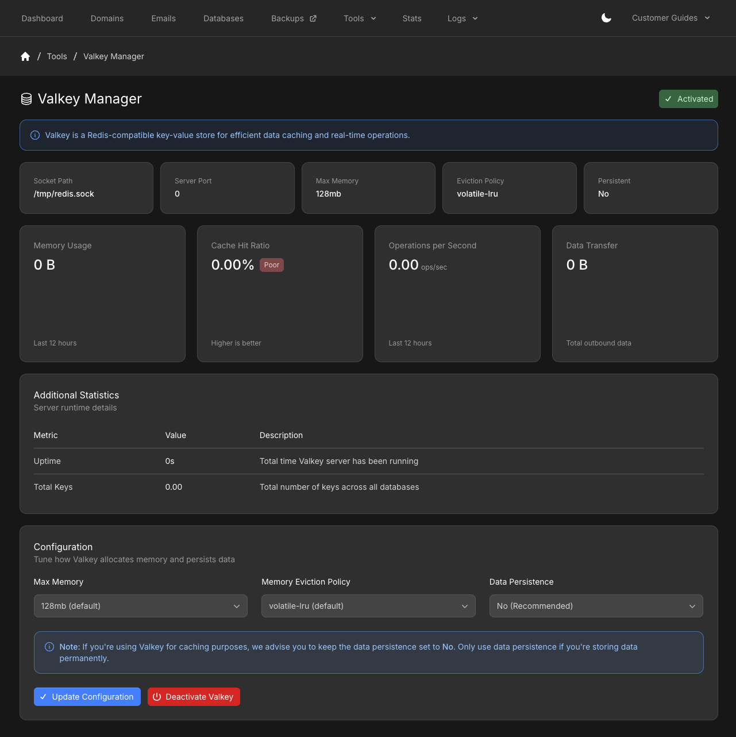Click the external link icon beside Backups
The width and height of the screenshot is (736, 737).
pos(313,18)
